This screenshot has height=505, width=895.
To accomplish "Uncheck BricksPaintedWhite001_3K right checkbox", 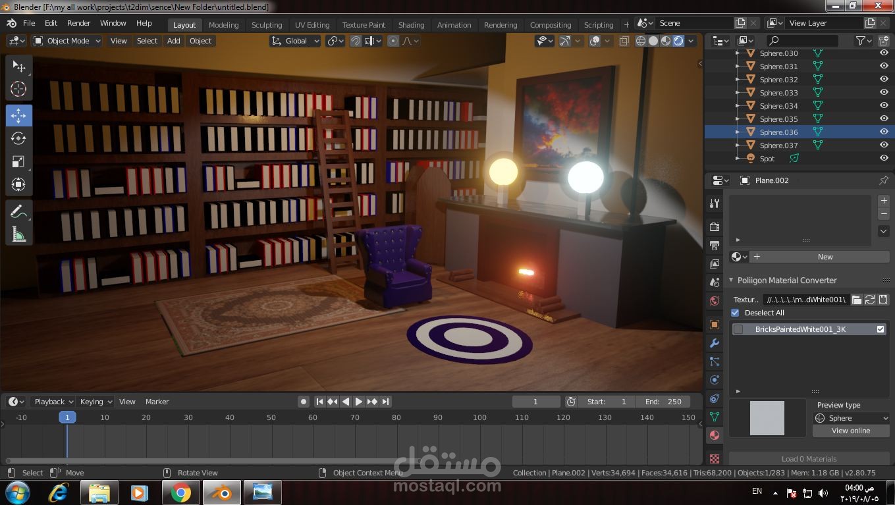I will point(881,329).
